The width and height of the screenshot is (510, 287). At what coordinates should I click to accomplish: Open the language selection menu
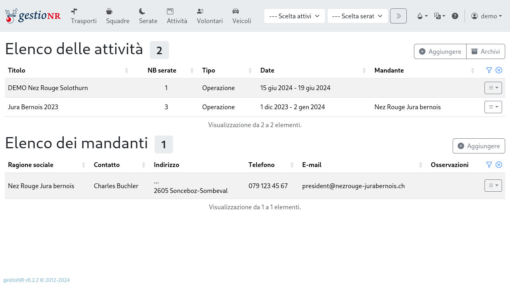click(439, 16)
